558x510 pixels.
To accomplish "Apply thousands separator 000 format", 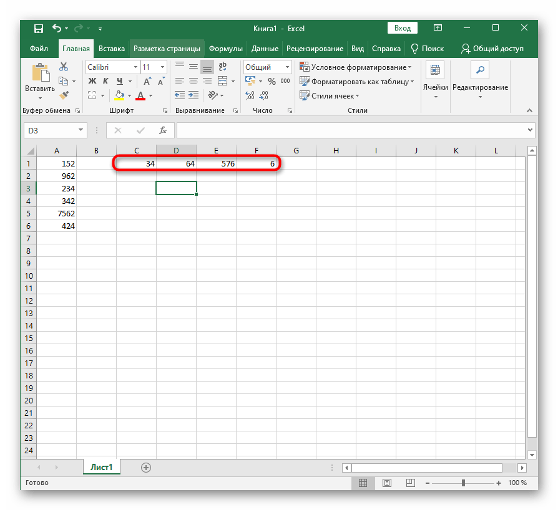I will click(x=285, y=81).
